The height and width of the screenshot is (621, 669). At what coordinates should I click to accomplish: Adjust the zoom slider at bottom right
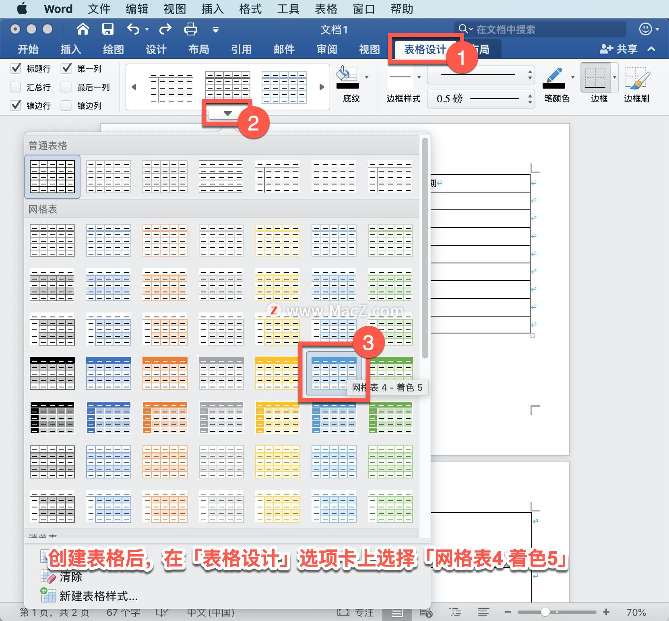coord(545,612)
